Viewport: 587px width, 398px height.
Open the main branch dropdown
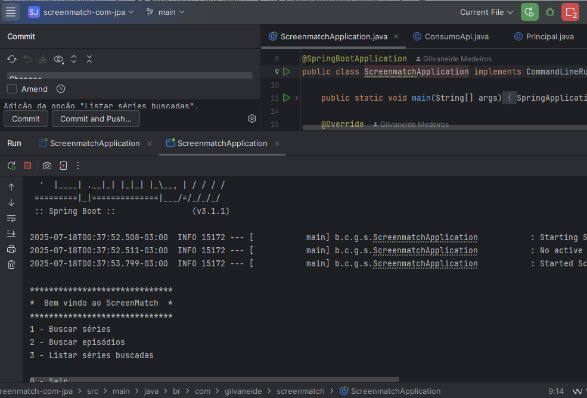[166, 12]
